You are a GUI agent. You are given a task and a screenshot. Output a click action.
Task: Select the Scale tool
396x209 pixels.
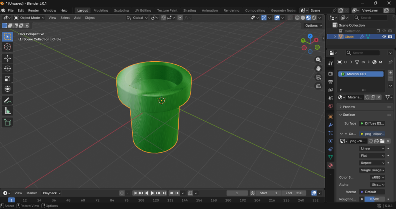pyautogui.click(x=7, y=79)
